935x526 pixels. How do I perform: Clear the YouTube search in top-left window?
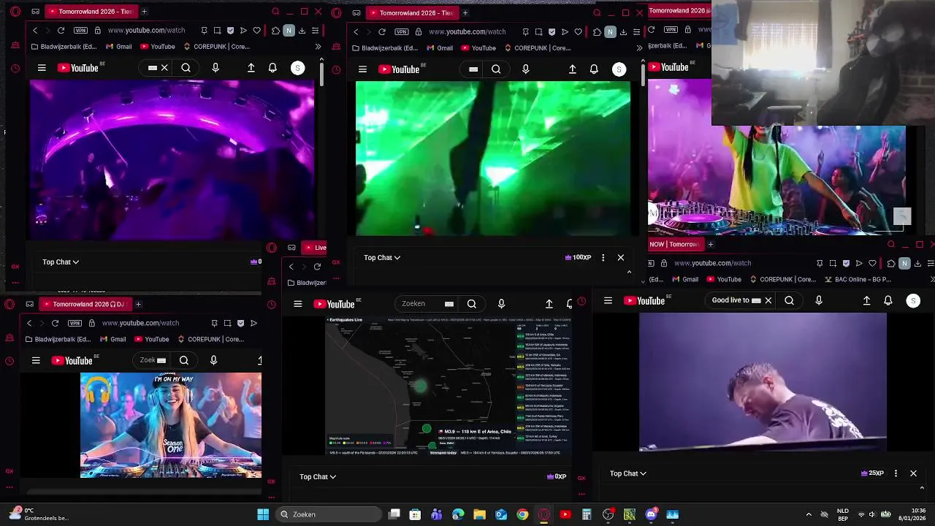click(164, 68)
